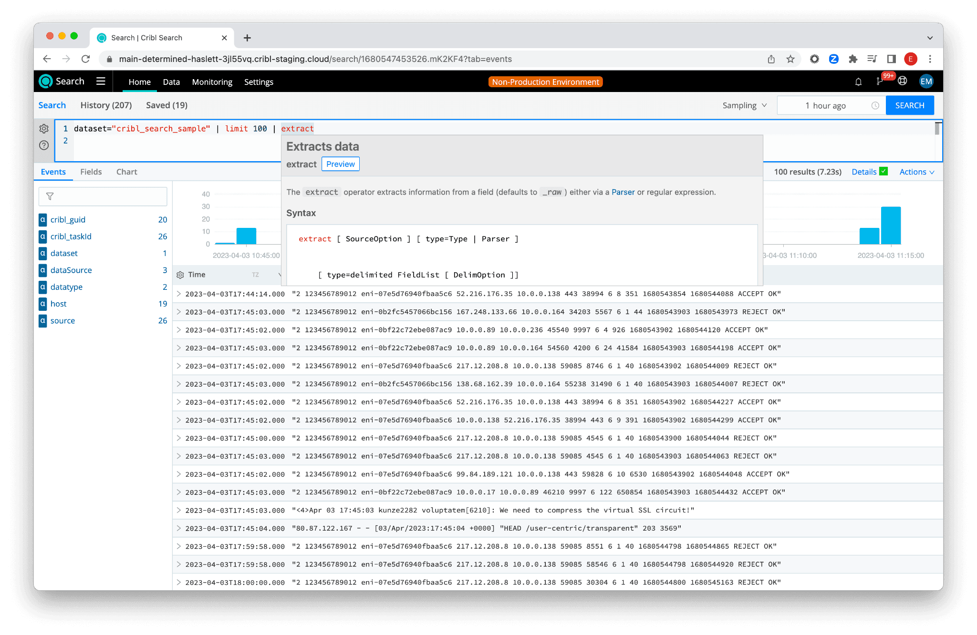
Task: Click the tall histogram bar near 11:15:00
Action: pos(890,225)
